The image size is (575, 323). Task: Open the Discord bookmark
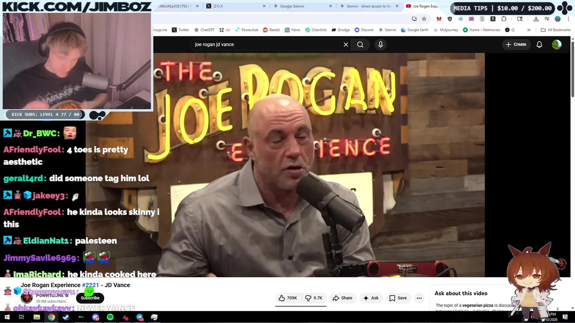click(x=364, y=30)
